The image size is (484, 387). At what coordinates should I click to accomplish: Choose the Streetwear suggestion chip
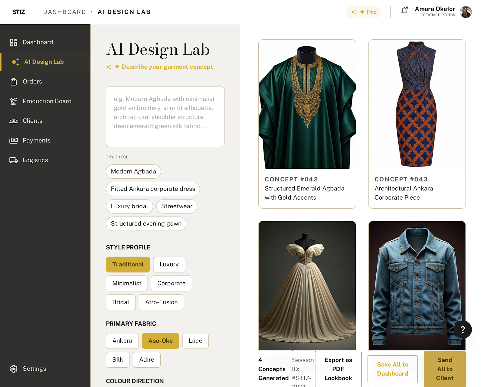[177, 206]
